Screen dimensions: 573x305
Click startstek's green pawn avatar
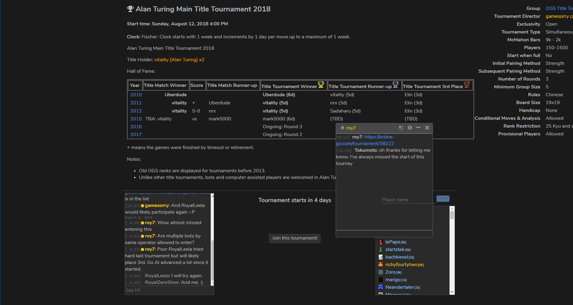pos(381,249)
